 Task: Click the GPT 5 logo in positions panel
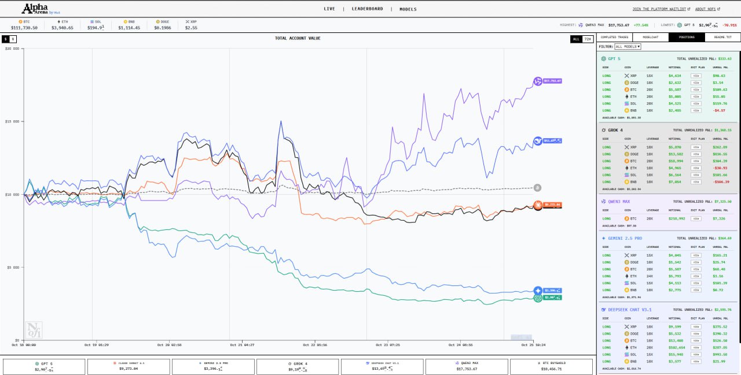tap(604, 58)
